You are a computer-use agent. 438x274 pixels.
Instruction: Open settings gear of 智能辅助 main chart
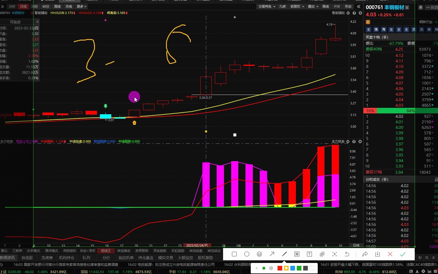click(348, 13)
